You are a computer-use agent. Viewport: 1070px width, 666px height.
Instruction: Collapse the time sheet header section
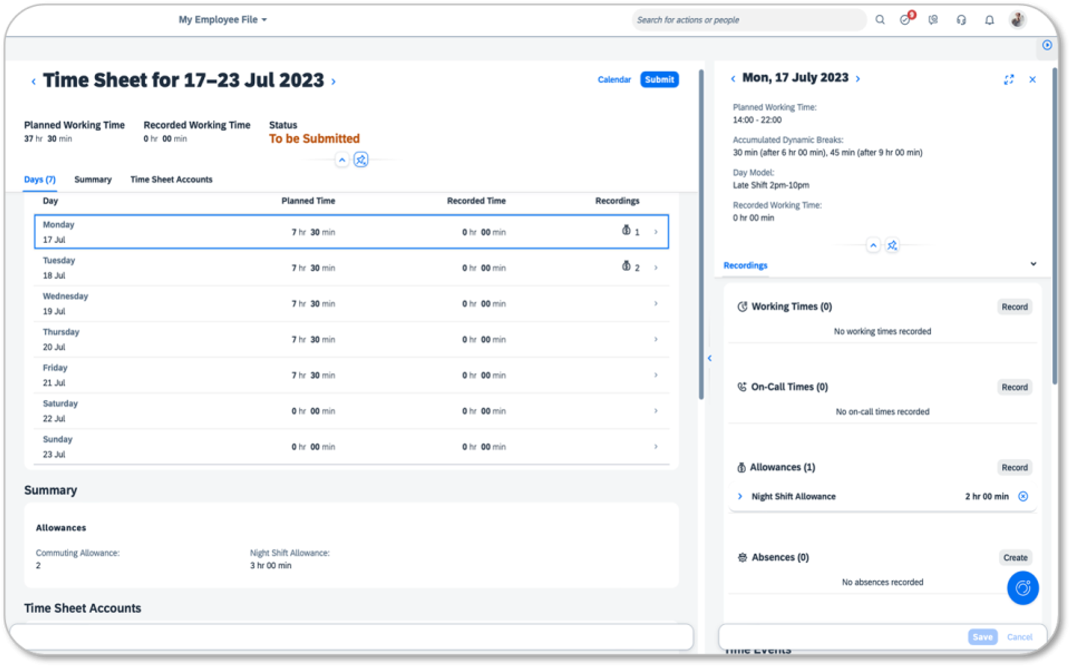[x=342, y=160]
